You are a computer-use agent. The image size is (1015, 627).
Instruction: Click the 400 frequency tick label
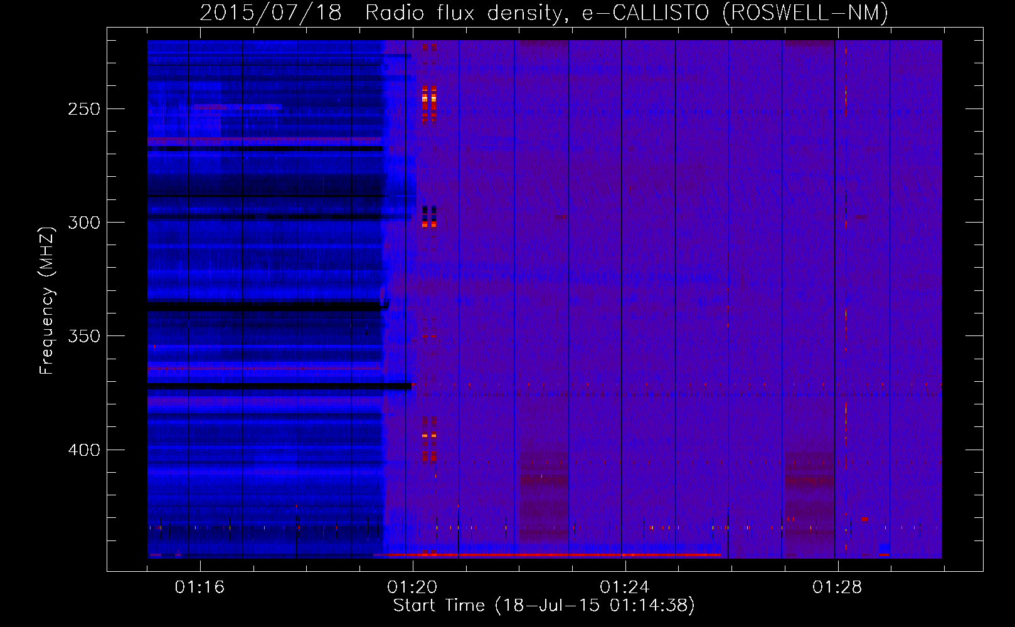point(84,450)
